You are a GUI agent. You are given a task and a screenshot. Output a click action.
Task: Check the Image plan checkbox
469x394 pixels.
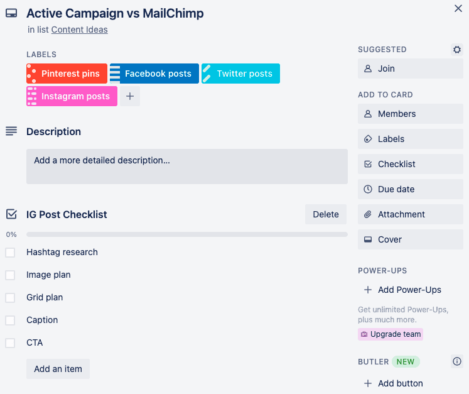point(10,275)
